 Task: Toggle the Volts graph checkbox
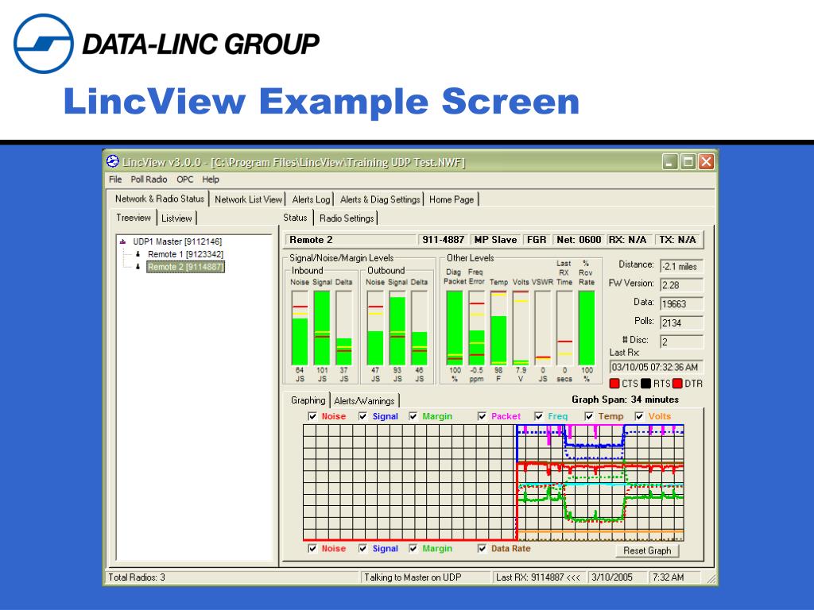tap(639, 416)
